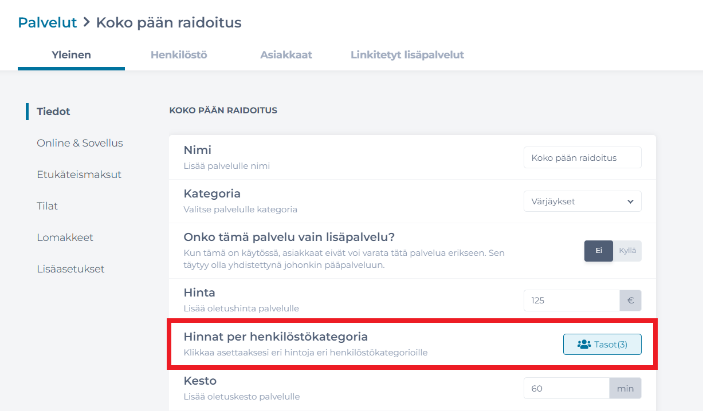Image resolution: width=703 pixels, height=411 pixels.
Task: Click the people icon in Tasot button
Action: click(584, 345)
